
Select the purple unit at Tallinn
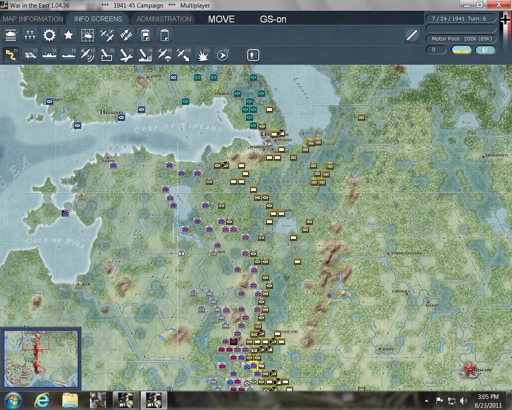(x=113, y=165)
